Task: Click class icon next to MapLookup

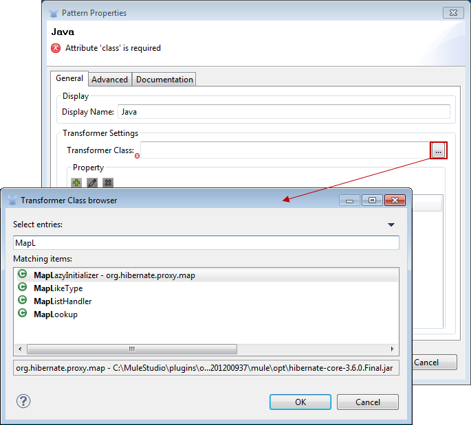Action: pos(23,313)
